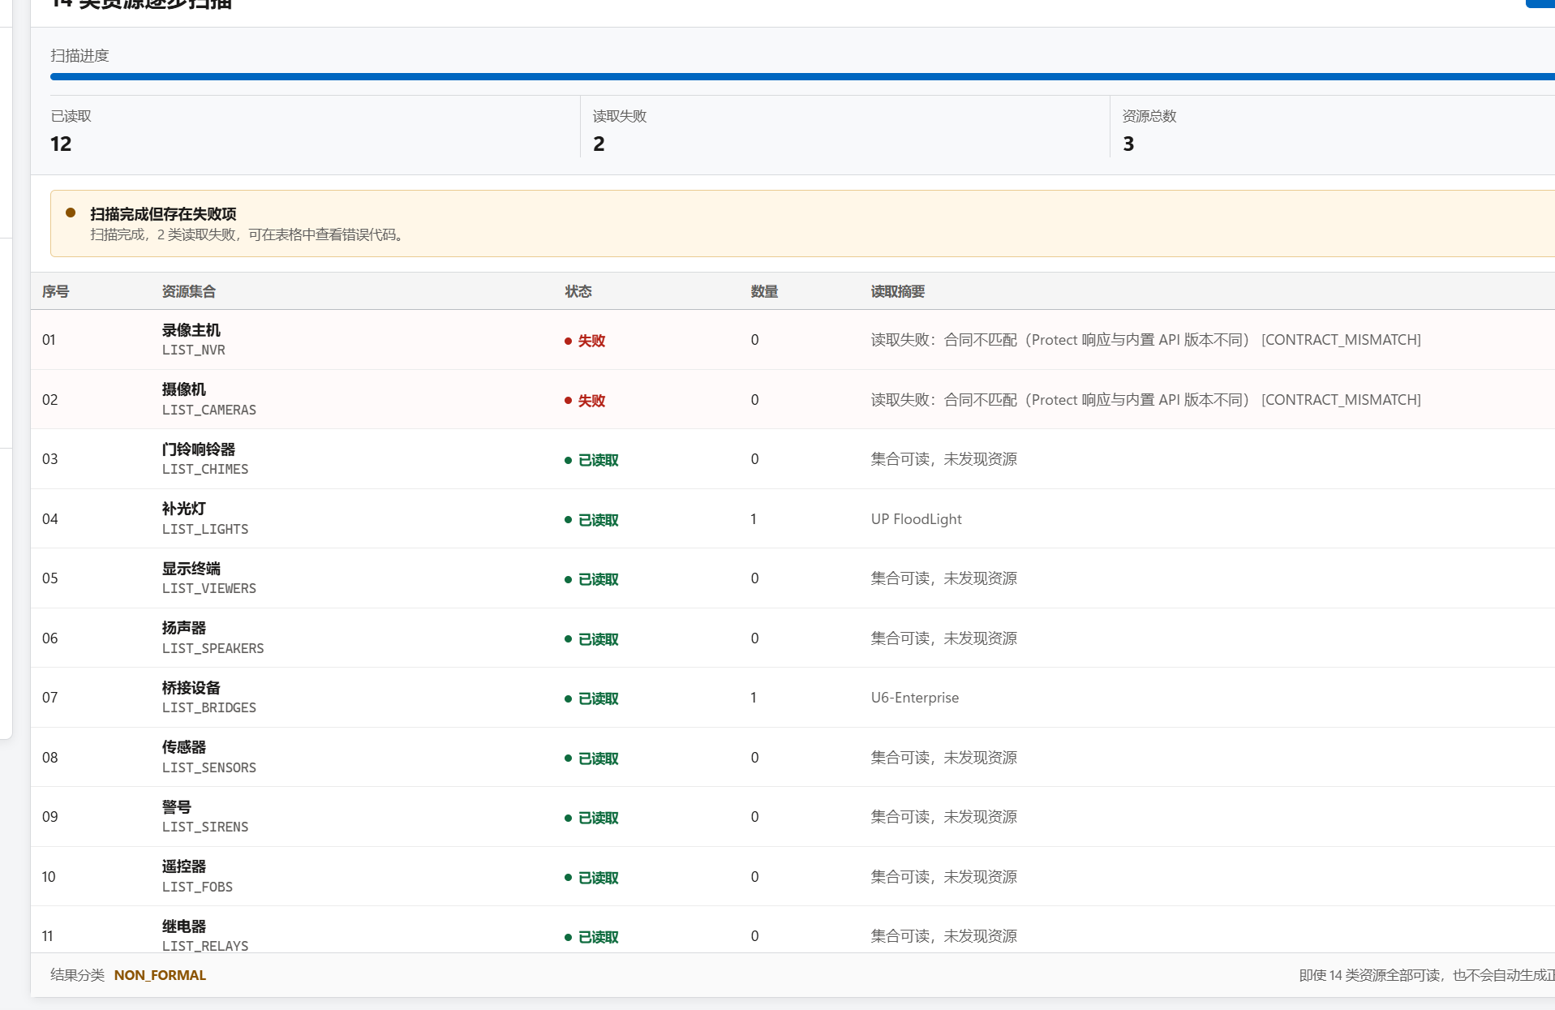Click the UP FloodLight summary

(917, 519)
